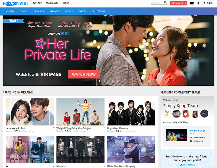Viewport: 217px width, 168px height.
Task: Click the W drama thumbnail
Action: (30, 150)
